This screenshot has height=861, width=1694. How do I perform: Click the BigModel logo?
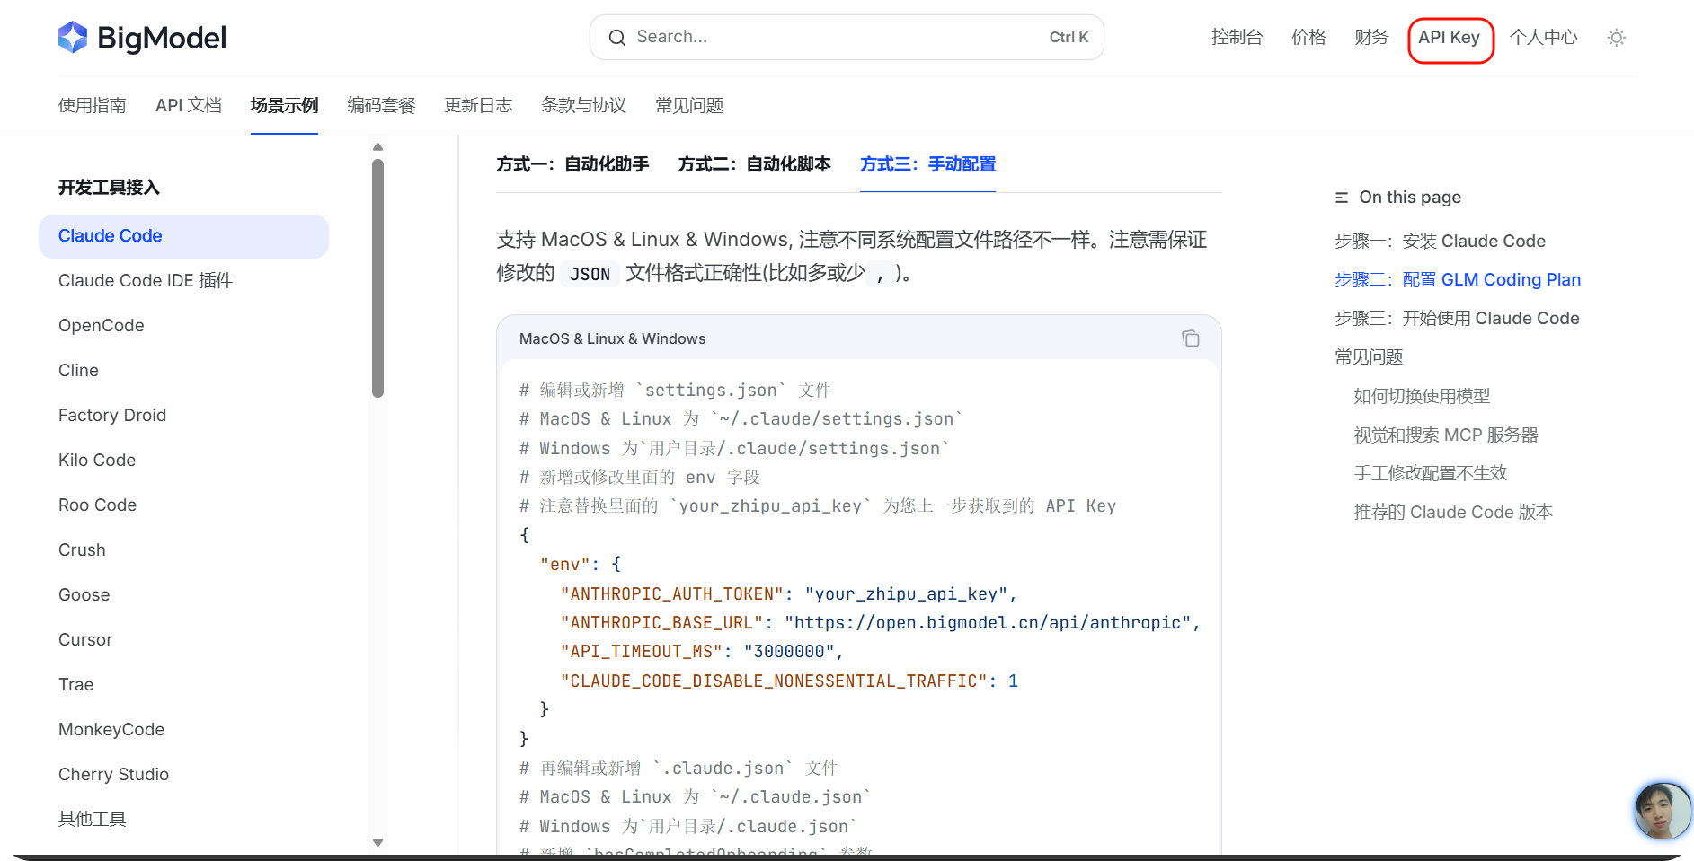pos(142,38)
